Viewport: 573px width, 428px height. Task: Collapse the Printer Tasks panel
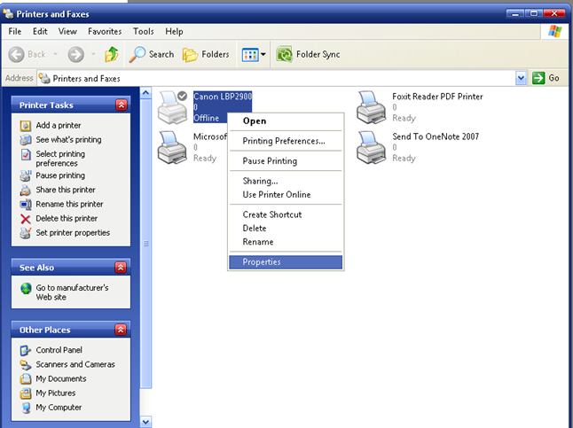coord(122,105)
